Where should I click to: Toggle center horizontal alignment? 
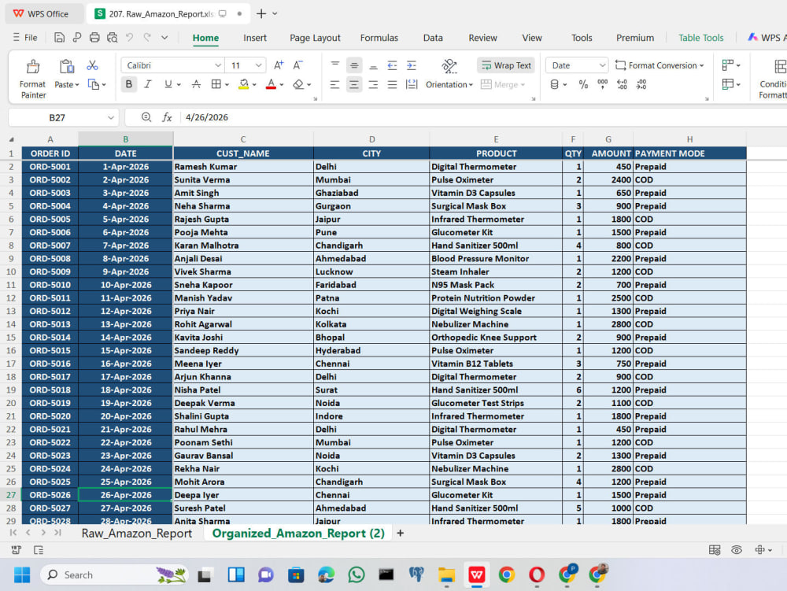(x=354, y=84)
